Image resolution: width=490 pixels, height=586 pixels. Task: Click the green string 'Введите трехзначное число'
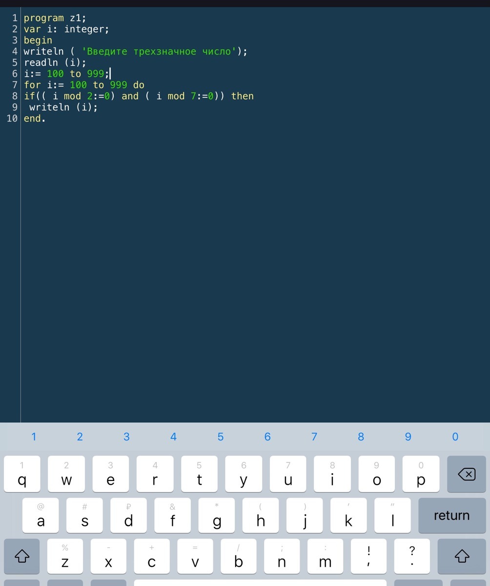[x=159, y=51]
